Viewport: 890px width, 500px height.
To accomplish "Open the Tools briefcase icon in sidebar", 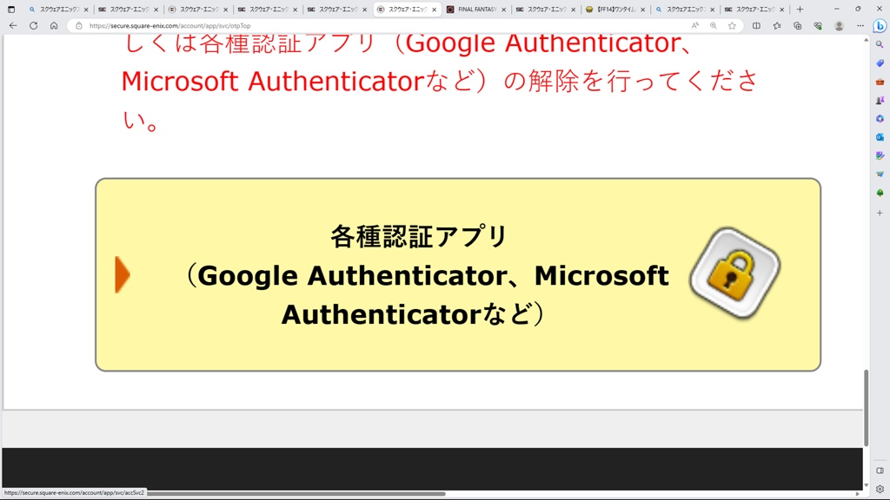I will (880, 82).
